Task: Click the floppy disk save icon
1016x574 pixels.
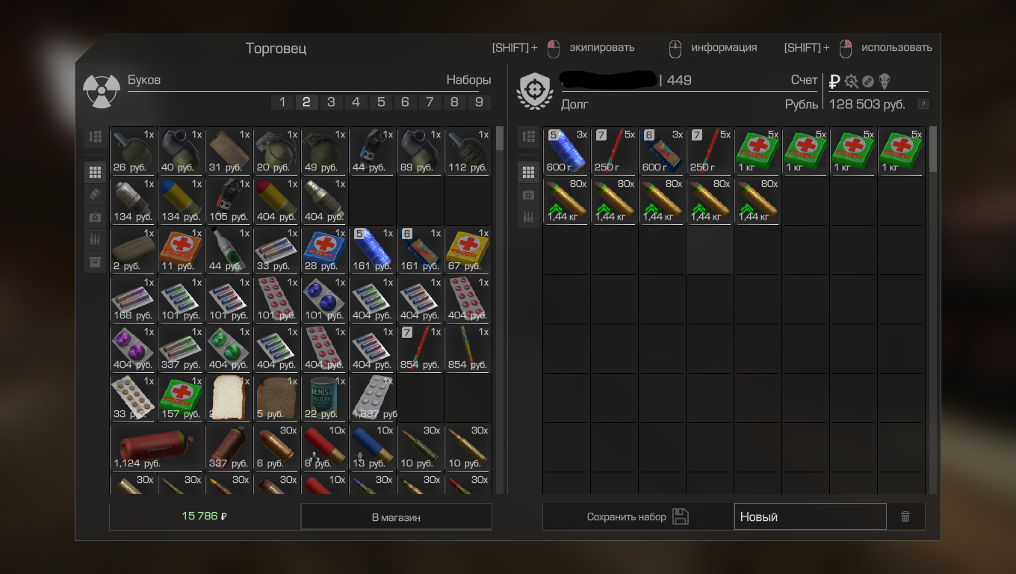Action: (680, 516)
